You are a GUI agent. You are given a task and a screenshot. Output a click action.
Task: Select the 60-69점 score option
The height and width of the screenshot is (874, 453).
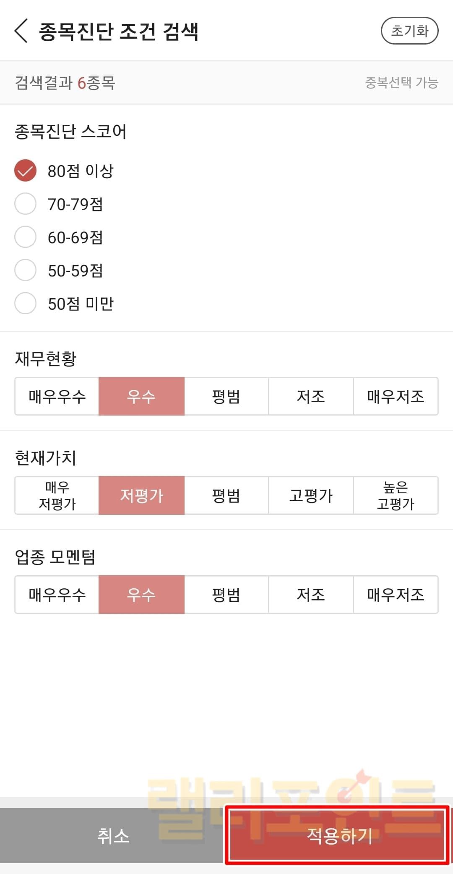point(26,237)
